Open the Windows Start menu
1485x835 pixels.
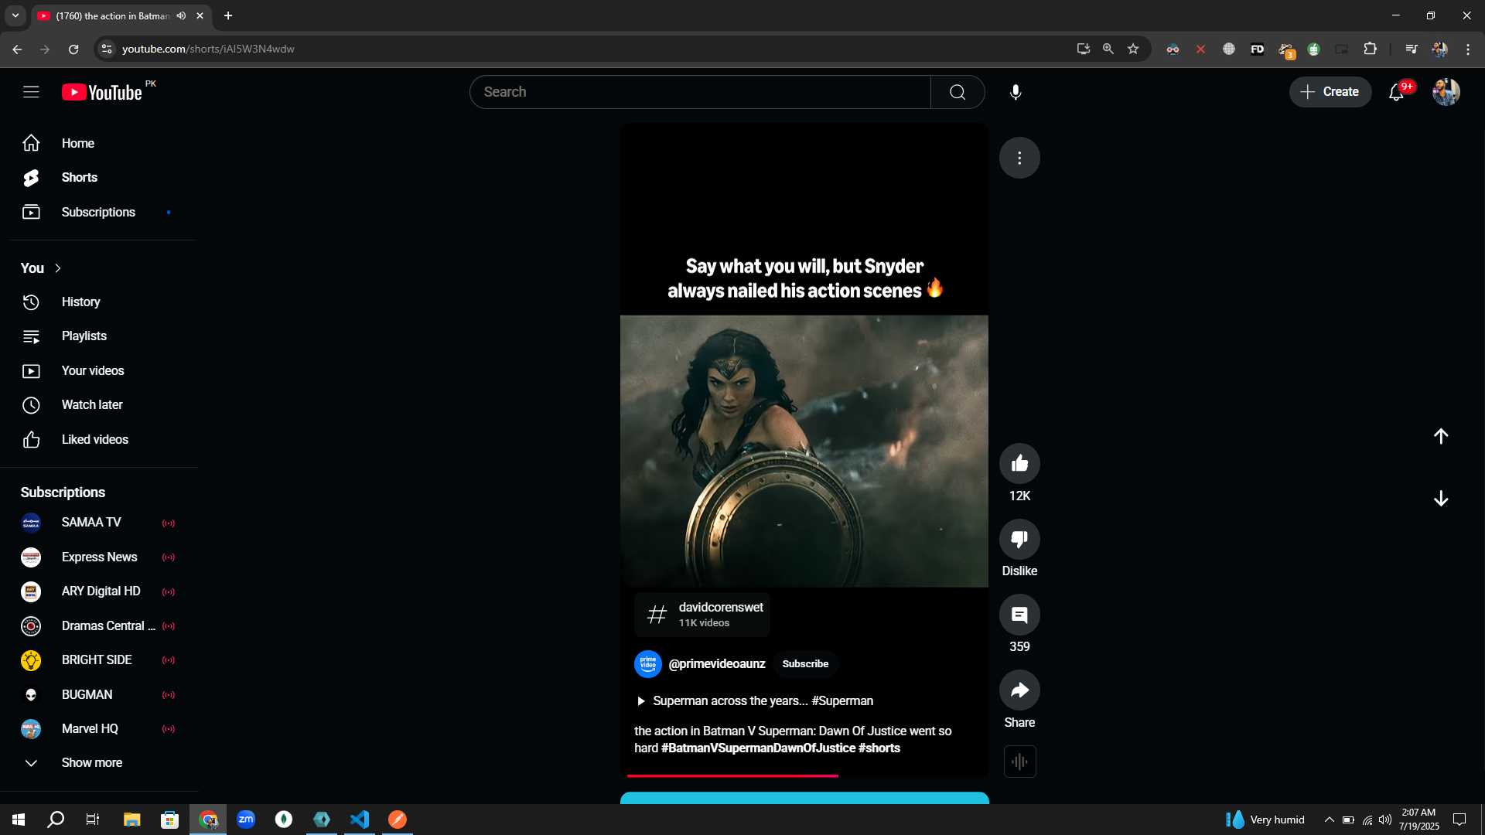pyautogui.click(x=19, y=820)
